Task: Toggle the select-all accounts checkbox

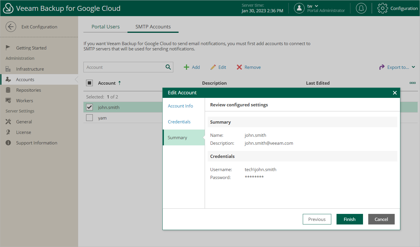Action: pyautogui.click(x=90, y=83)
